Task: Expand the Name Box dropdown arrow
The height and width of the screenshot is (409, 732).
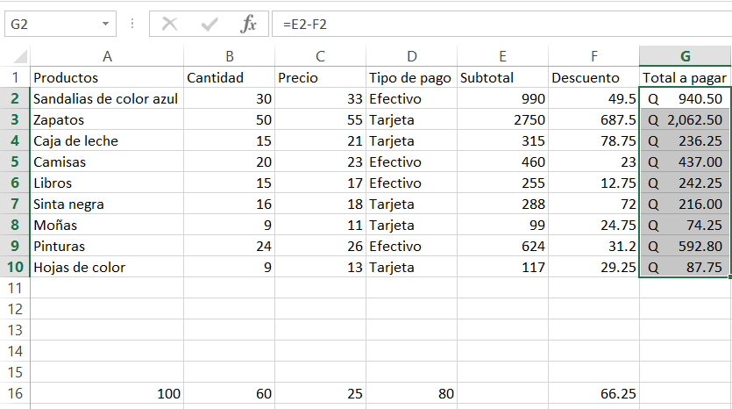Action: point(105,24)
